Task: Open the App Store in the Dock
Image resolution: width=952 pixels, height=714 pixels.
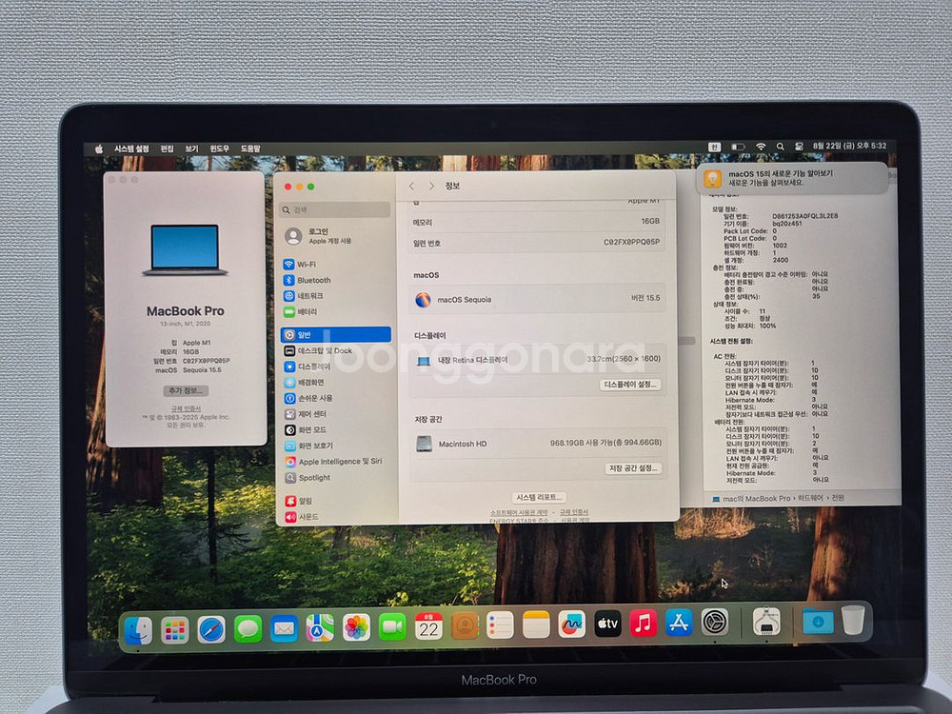Action: tap(679, 623)
